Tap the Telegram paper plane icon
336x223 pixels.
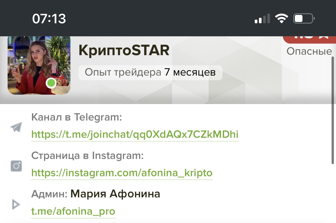(16, 127)
